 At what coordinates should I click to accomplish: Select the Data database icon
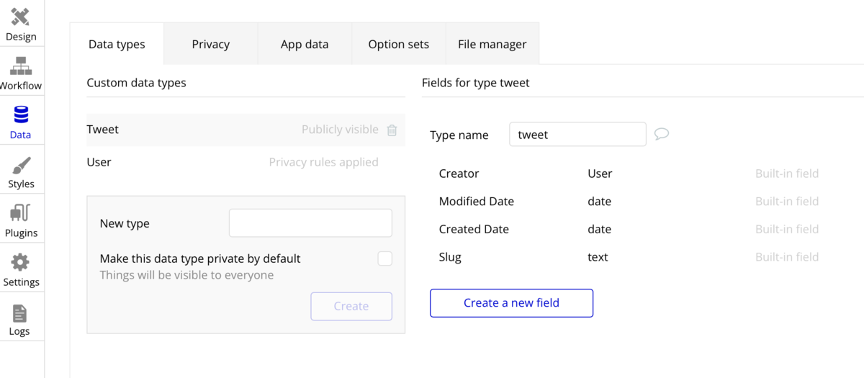tap(20, 115)
